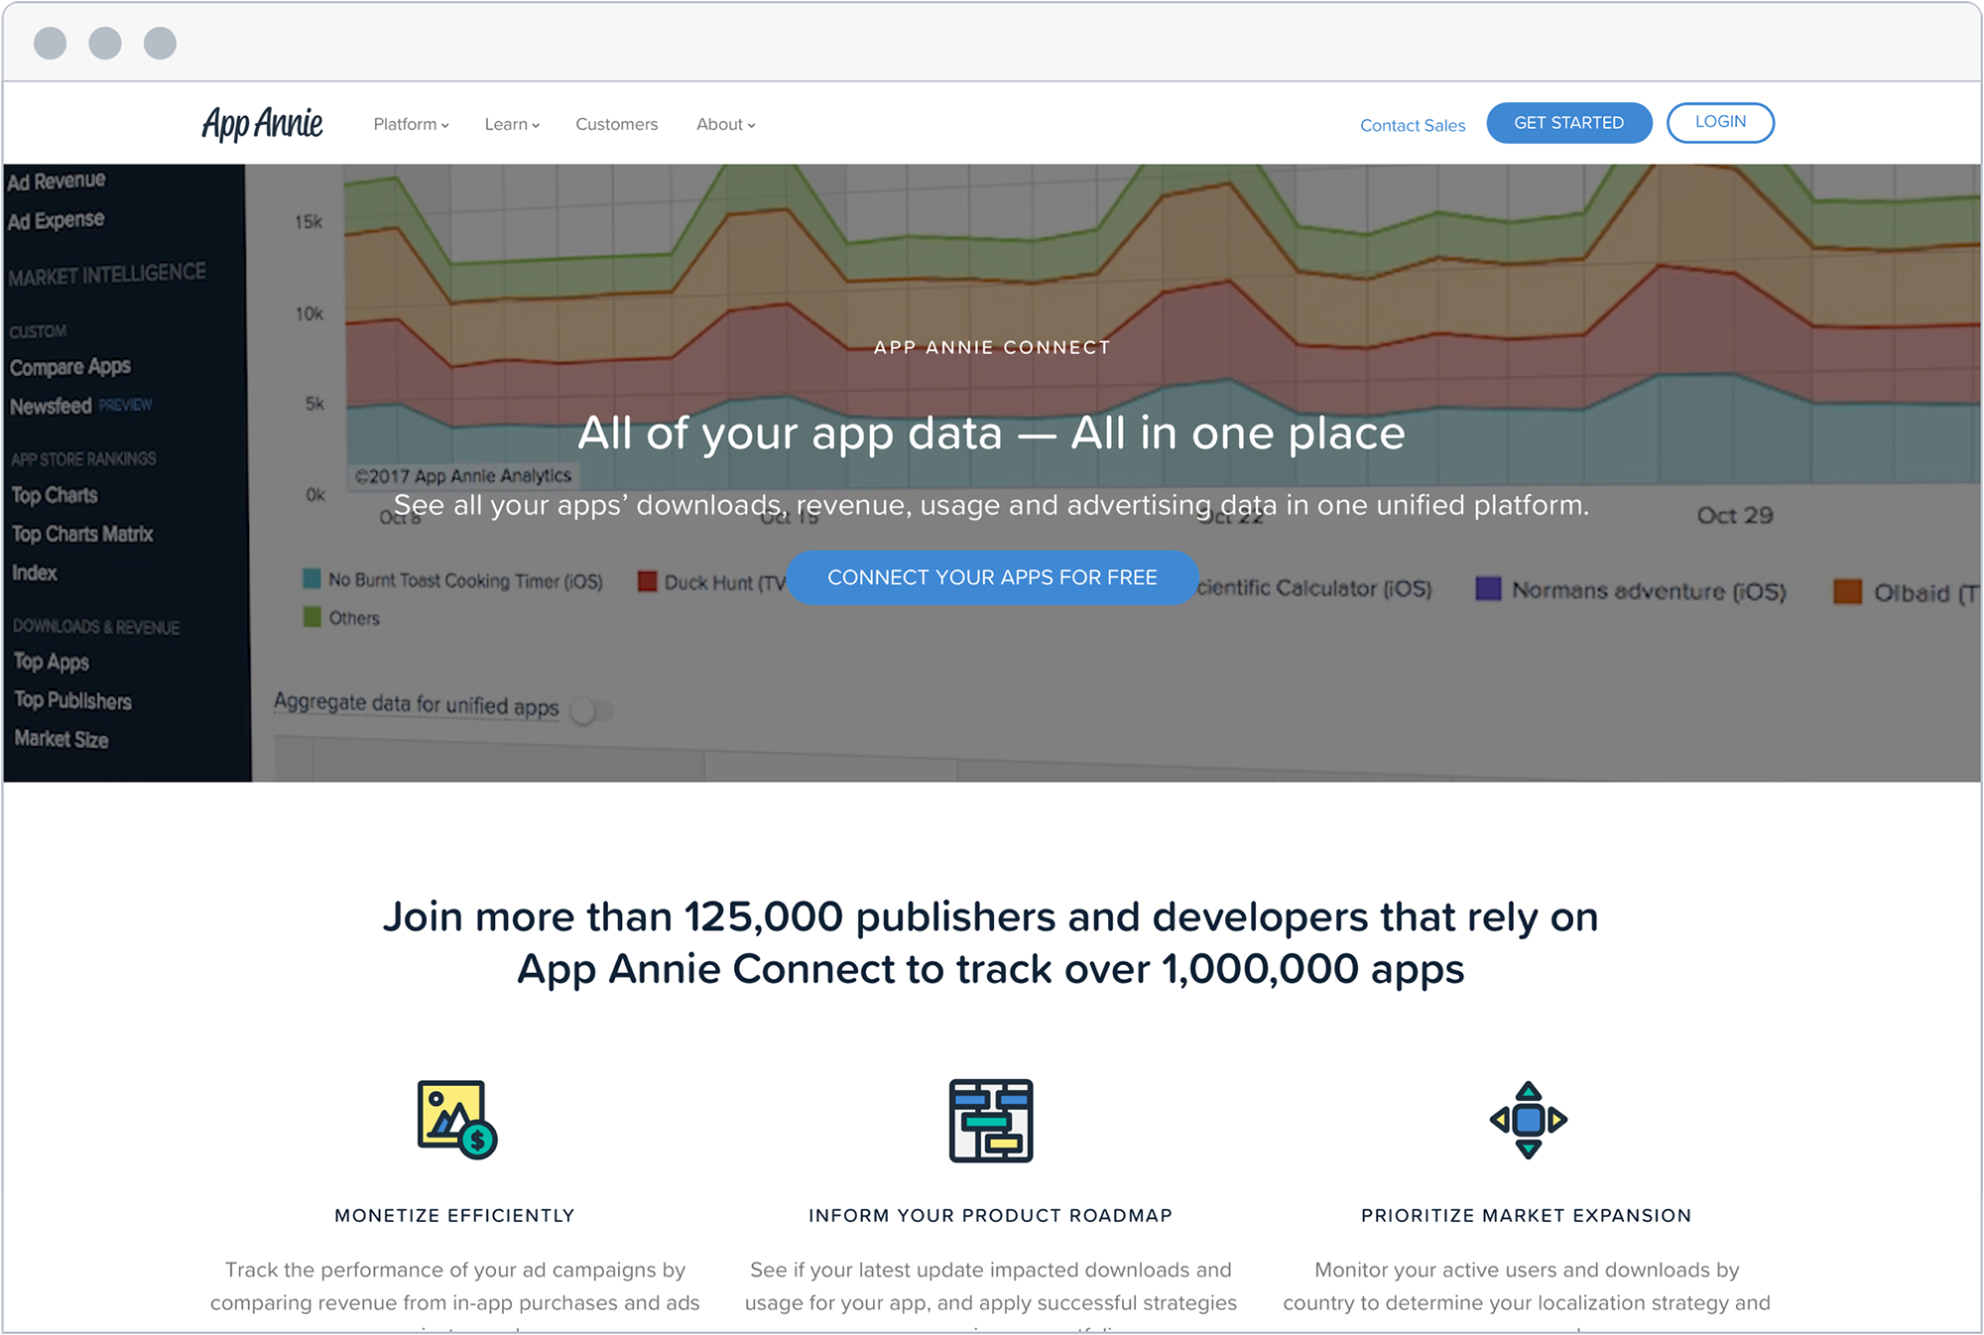Open Ad Expense in background sidebar
Image resolution: width=1984 pixels, height=1335 pixels.
point(56,220)
